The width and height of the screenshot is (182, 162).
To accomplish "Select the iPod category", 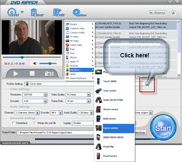I will click(79, 53).
